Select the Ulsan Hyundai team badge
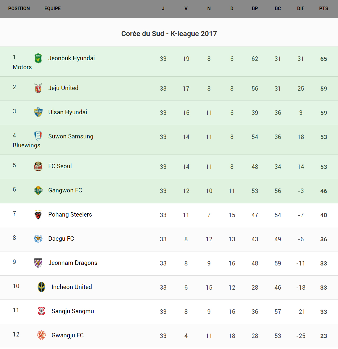This screenshot has width=338, height=349. point(38,112)
